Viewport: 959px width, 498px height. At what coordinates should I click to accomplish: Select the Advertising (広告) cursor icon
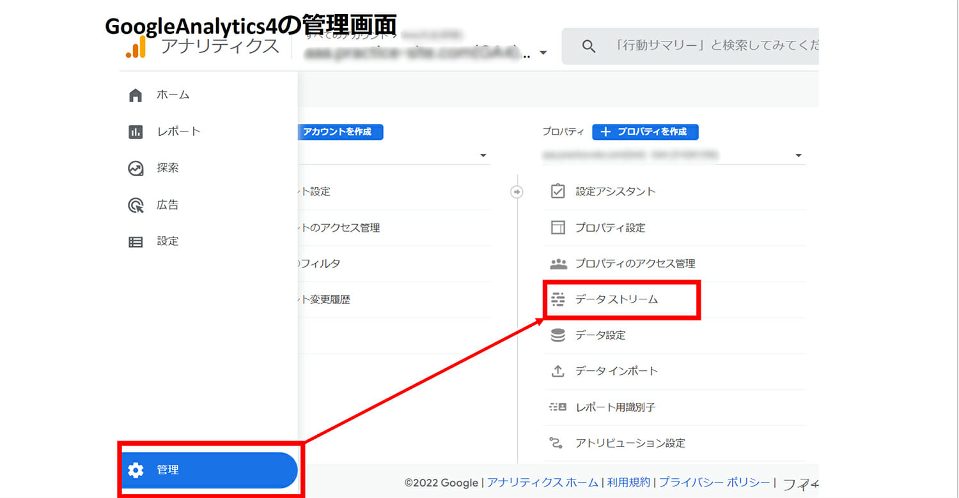coord(136,206)
